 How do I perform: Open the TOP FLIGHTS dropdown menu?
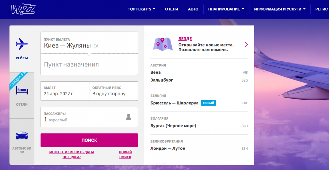pyautogui.click(x=141, y=9)
